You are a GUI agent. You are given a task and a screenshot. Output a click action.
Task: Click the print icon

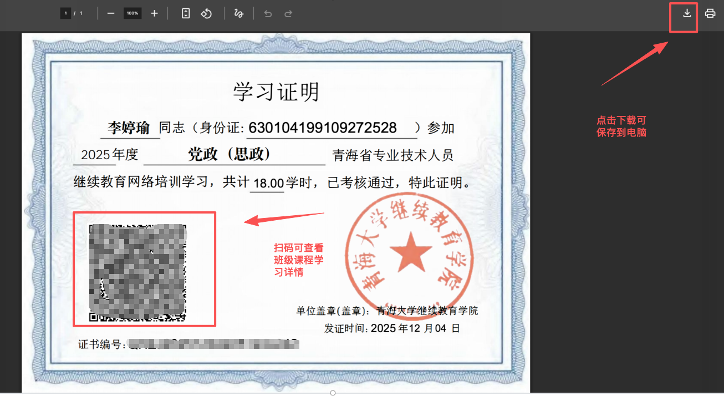tap(710, 13)
